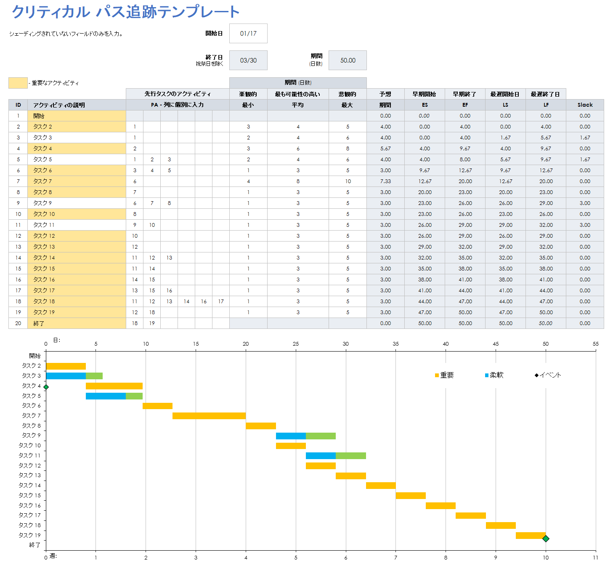Select Slack value 3.00 in タスク 9 row
The width and height of the screenshot is (613, 570).
pyautogui.click(x=585, y=203)
